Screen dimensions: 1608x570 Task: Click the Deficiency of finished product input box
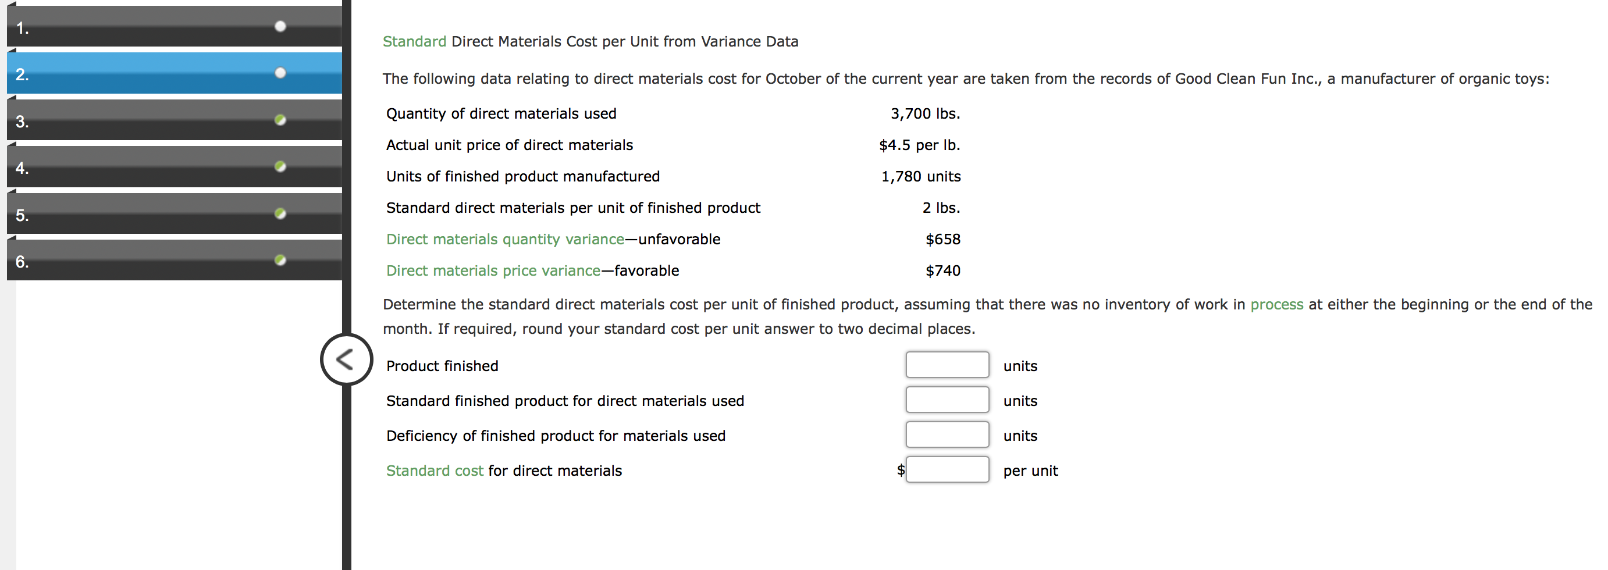pos(947,434)
